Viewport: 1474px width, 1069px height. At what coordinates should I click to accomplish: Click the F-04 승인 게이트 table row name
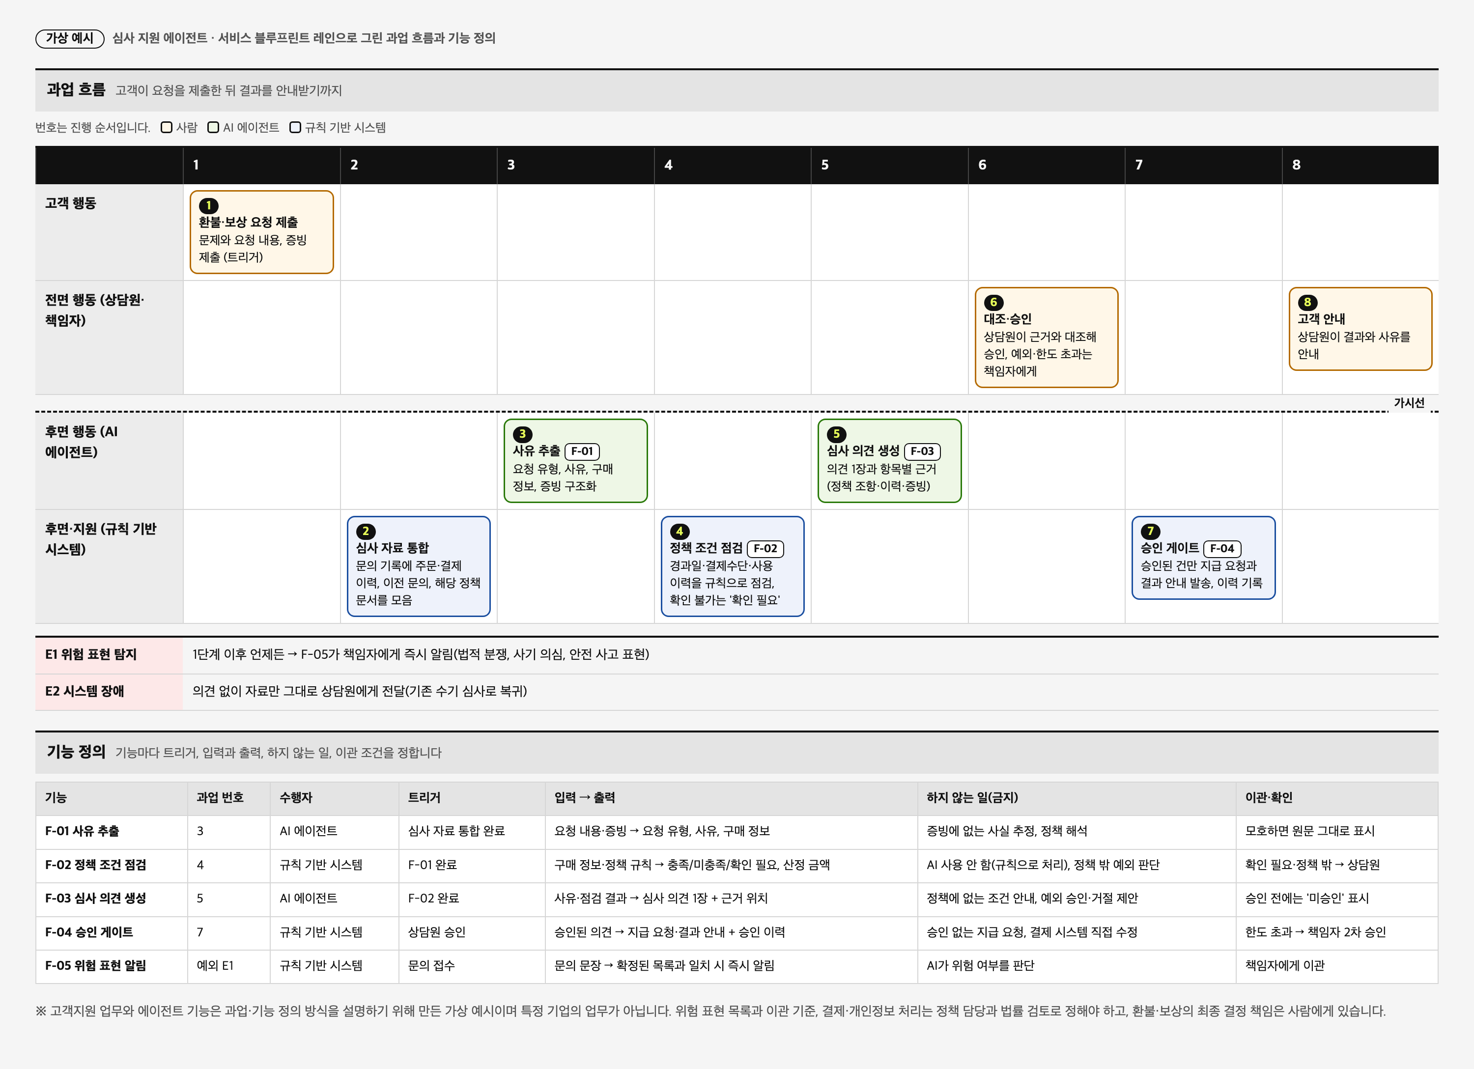(x=89, y=932)
